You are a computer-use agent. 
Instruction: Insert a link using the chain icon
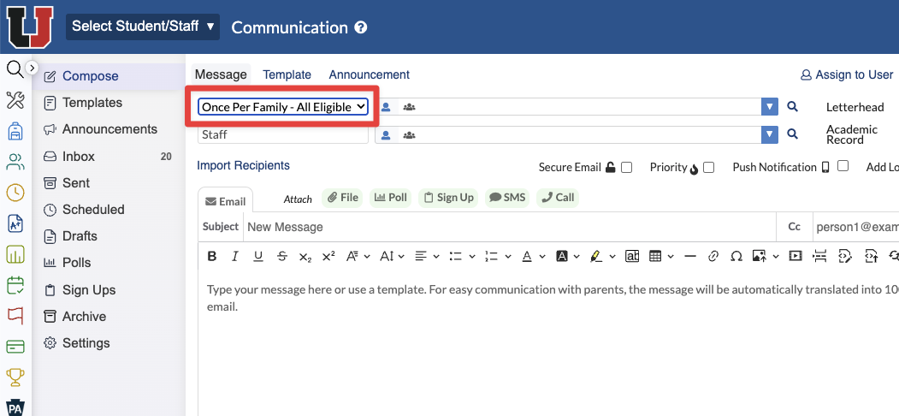(x=713, y=256)
